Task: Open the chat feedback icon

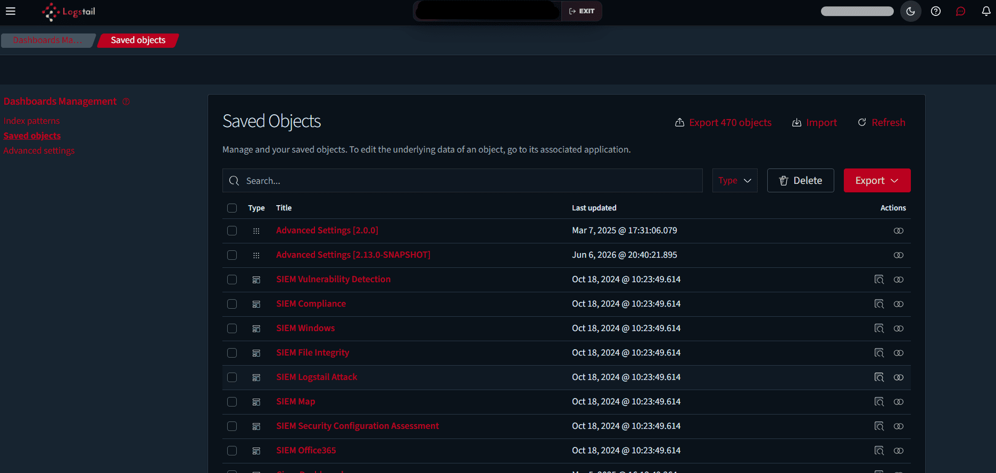Action: click(960, 11)
